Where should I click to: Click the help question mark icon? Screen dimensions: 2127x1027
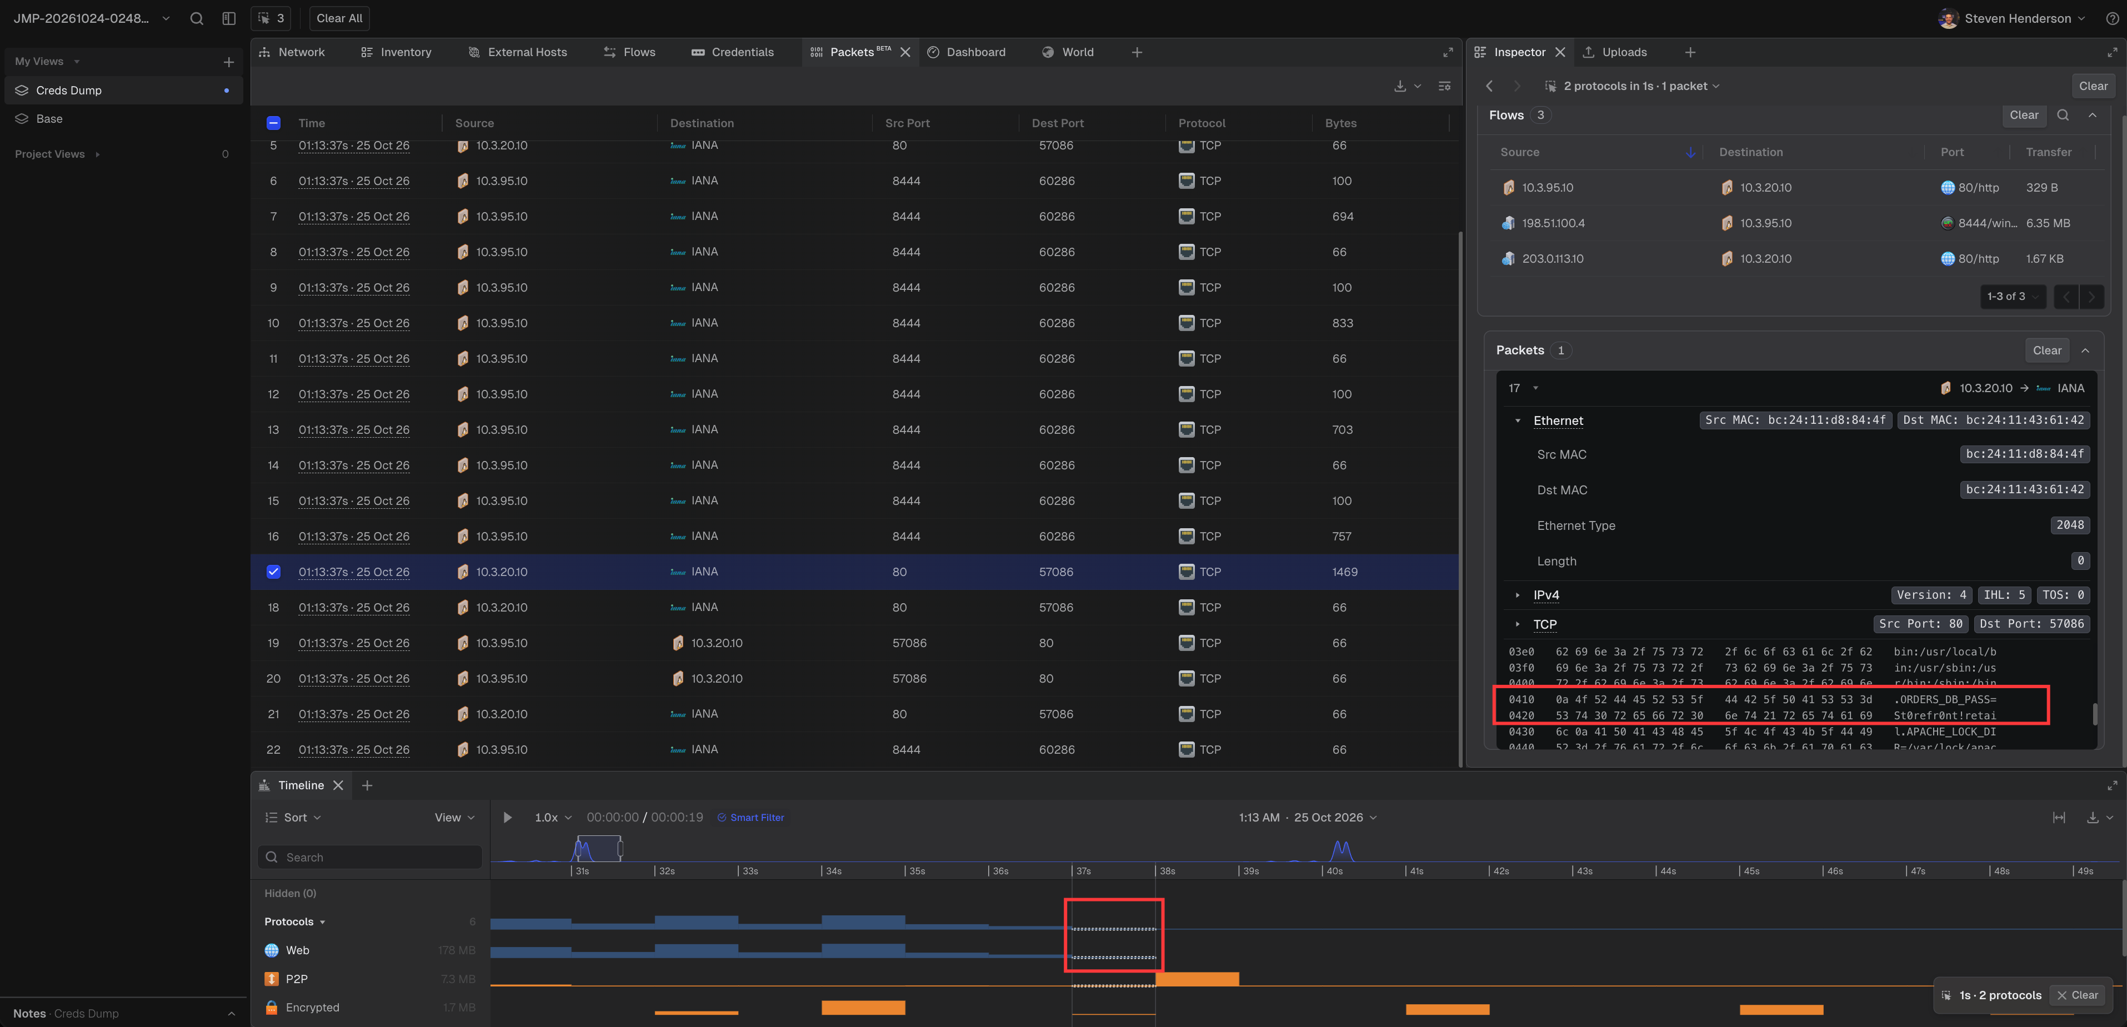pos(2112,18)
